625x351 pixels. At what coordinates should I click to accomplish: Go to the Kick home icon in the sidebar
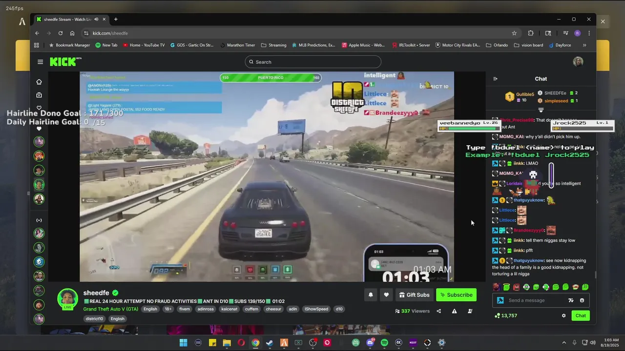pyautogui.click(x=39, y=82)
